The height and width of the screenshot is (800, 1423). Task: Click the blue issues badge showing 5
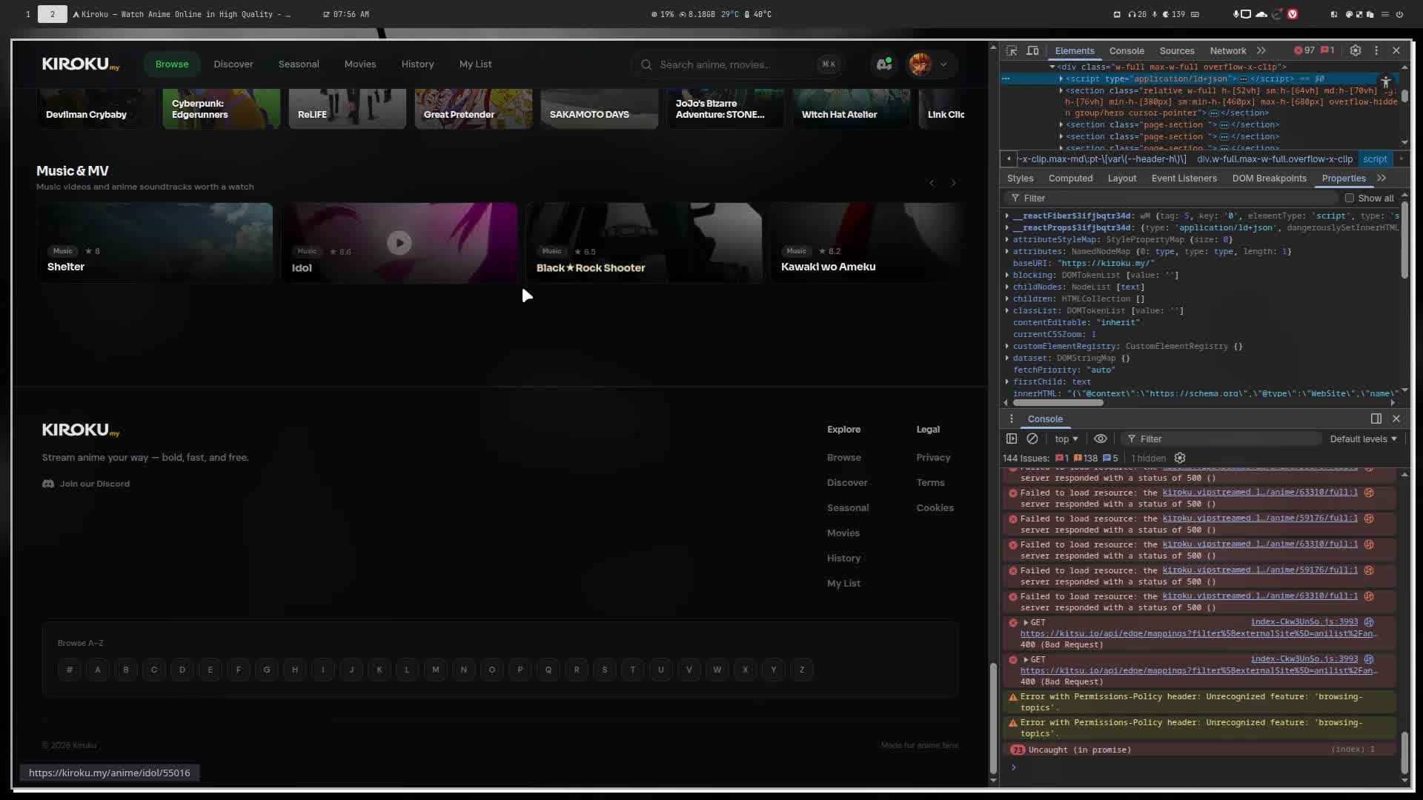(1110, 458)
